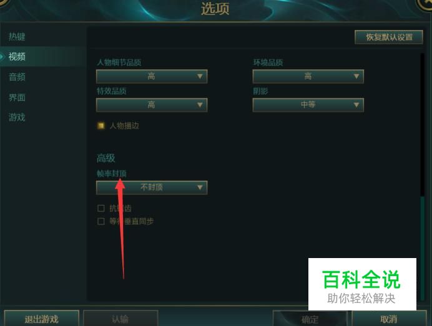Switch to the 热键 settings tab
This screenshot has height=326, width=432.
click(x=17, y=37)
